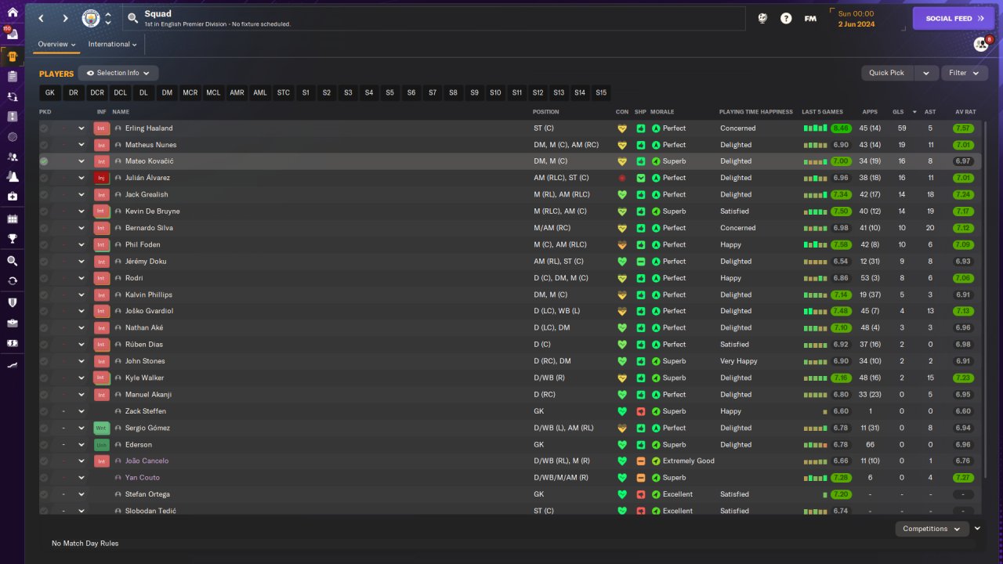
Task: Click Ederson's Unh status badge
Action: (x=101, y=444)
